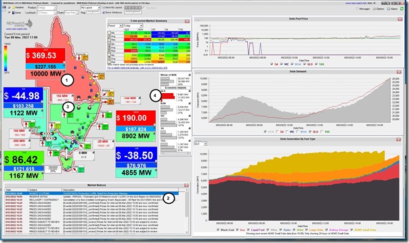The image size is (409, 243).
Task: Open the Product dropdown
Action: [x=47, y=7]
